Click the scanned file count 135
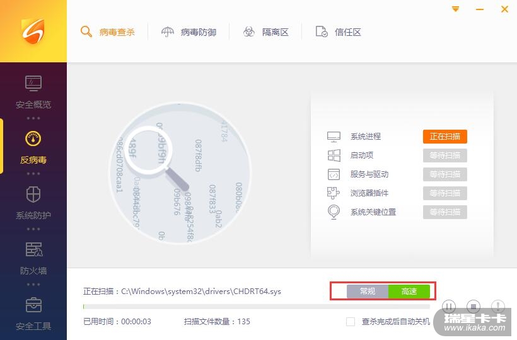The width and height of the screenshot is (517, 340). tap(243, 322)
